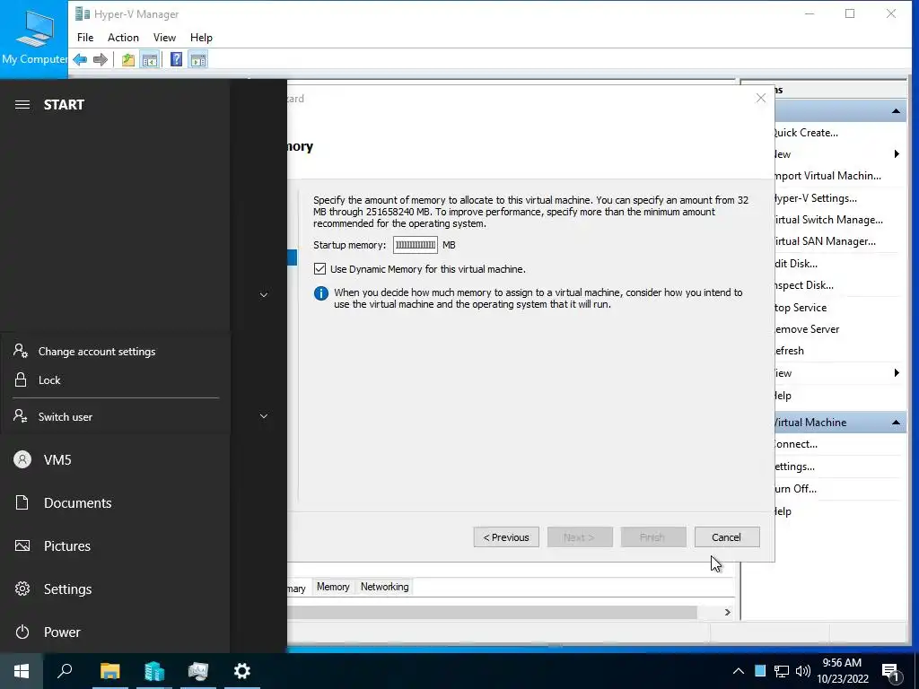Click the Back arrow in Hyper-V toolbar
This screenshot has width=919, height=689.
coord(80,59)
